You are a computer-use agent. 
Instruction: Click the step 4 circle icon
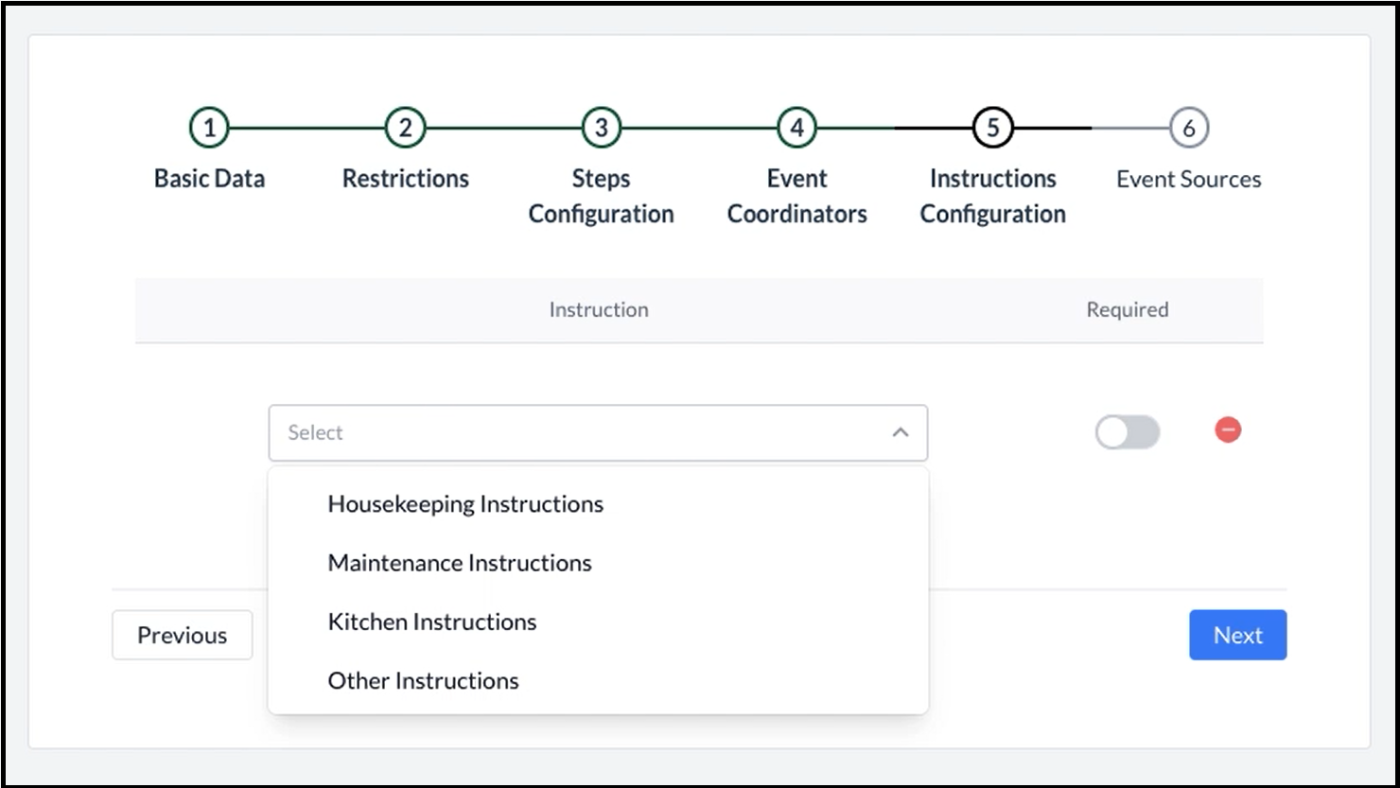(x=796, y=128)
